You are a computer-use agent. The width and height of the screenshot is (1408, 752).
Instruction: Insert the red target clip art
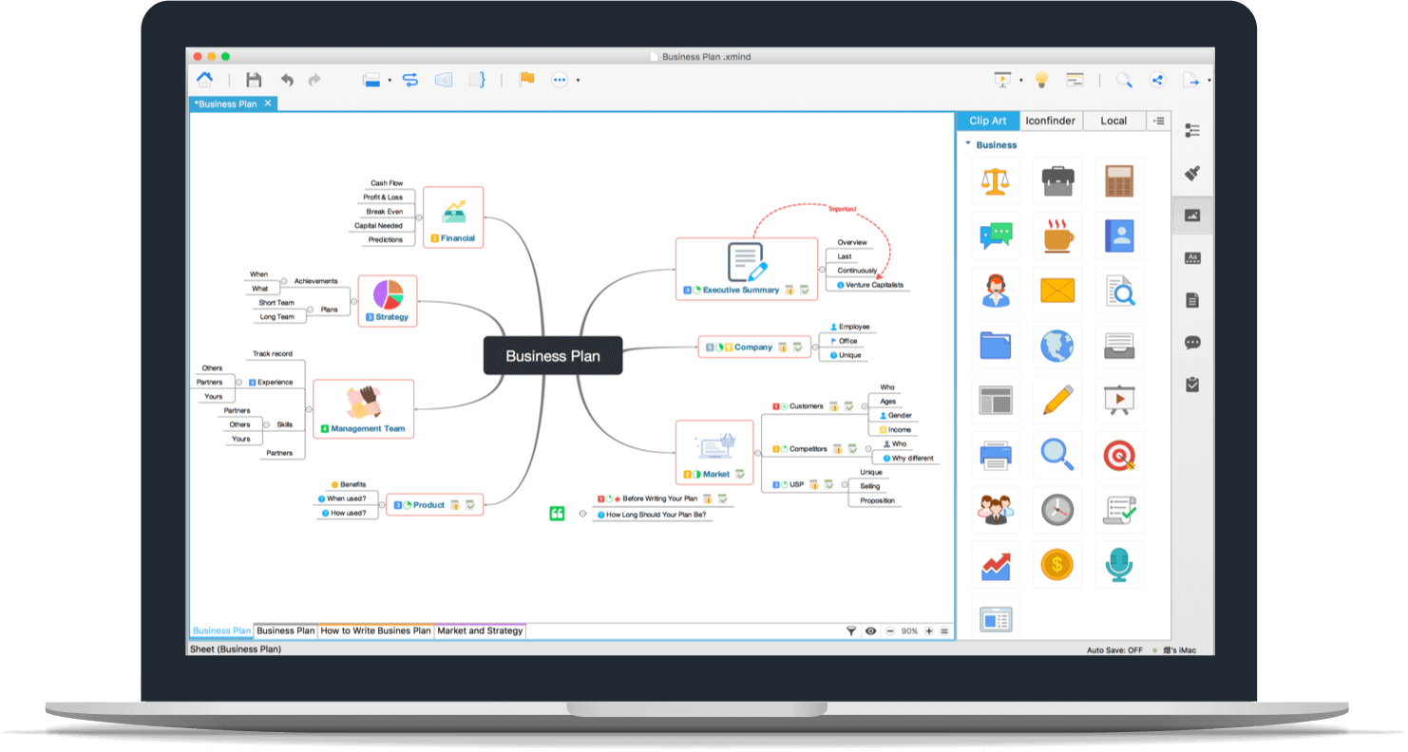pos(1119,454)
